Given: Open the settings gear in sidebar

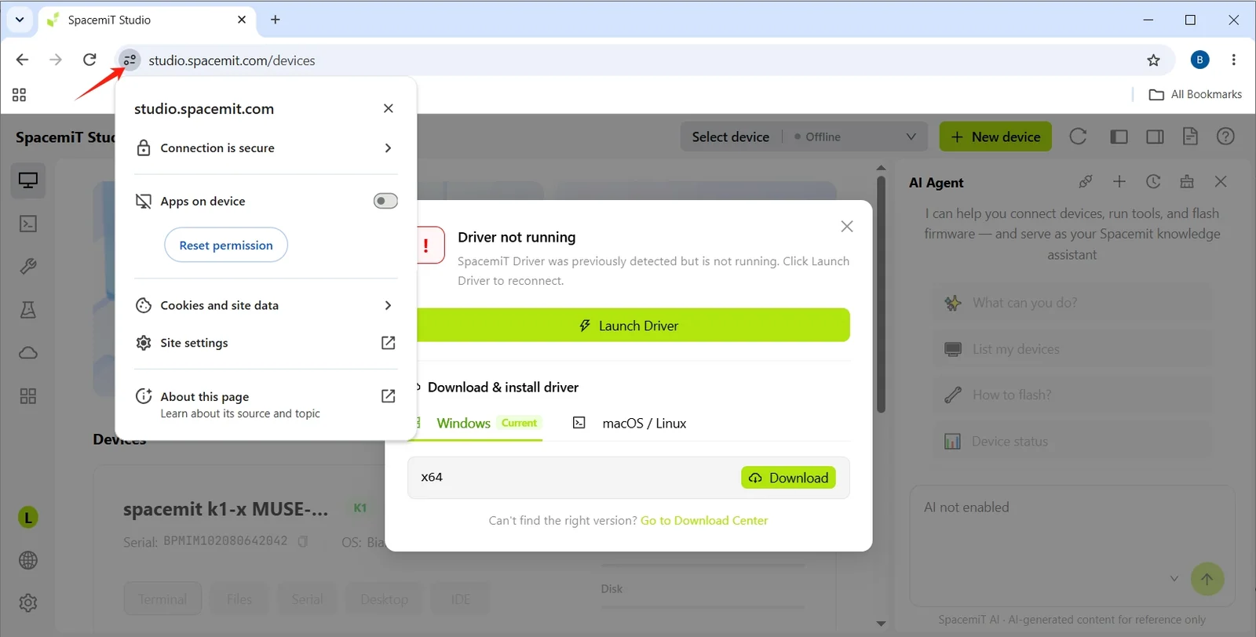Looking at the screenshot, I should [28, 602].
